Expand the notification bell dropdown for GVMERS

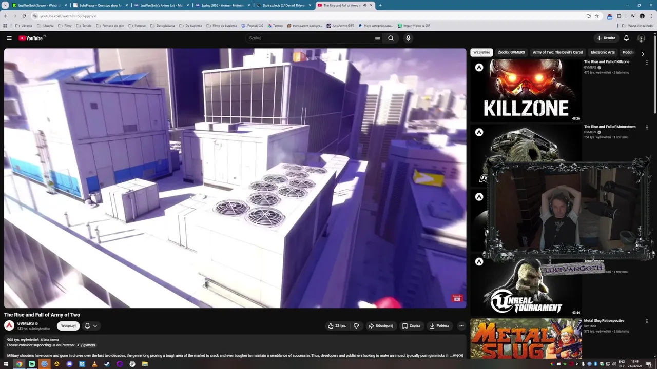tap(90, 326)
